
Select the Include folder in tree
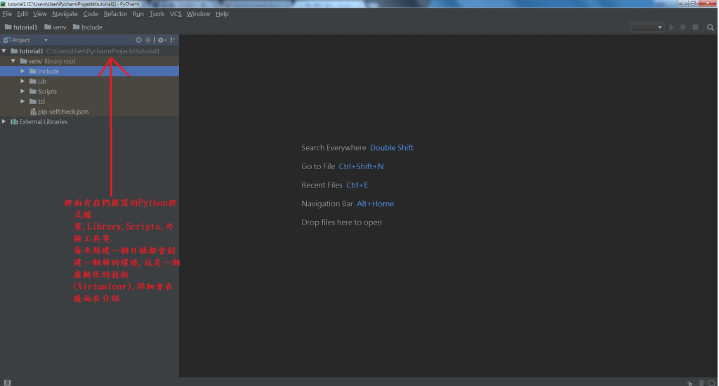pos(89,71)
